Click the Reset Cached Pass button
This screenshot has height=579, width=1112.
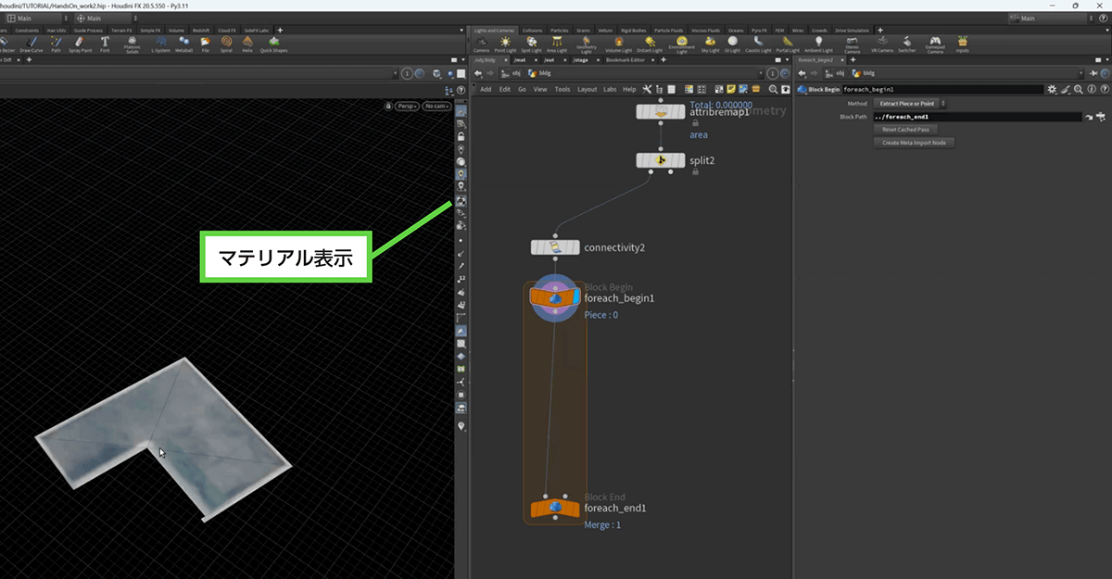pyautogui.click(x=905, y=130)
